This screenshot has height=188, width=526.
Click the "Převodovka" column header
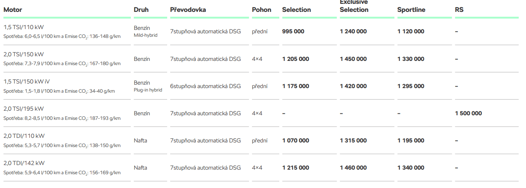(x=188, y=10)
